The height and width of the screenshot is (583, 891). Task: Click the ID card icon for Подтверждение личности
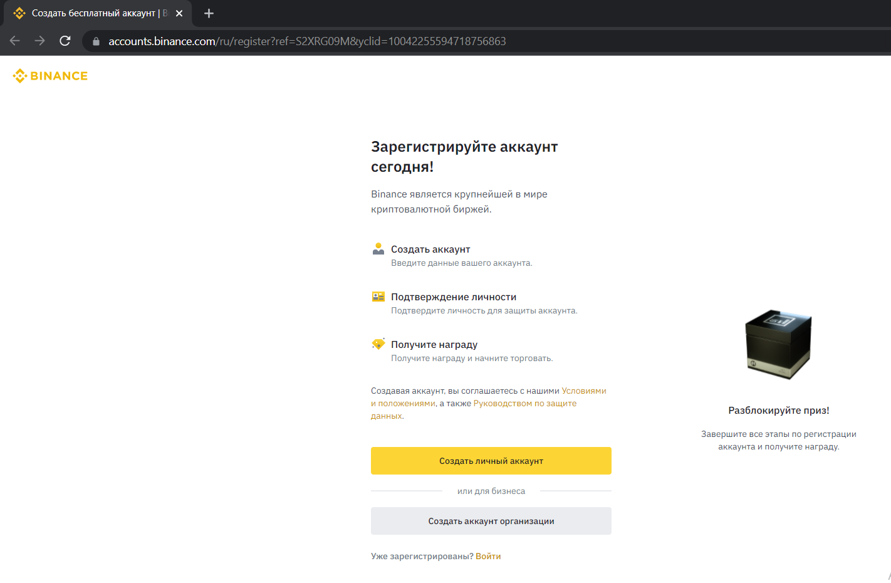coord(378,297)
